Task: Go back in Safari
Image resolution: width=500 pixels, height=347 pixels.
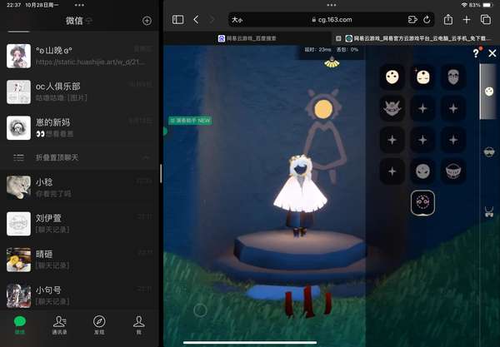Action: [196, 20]
